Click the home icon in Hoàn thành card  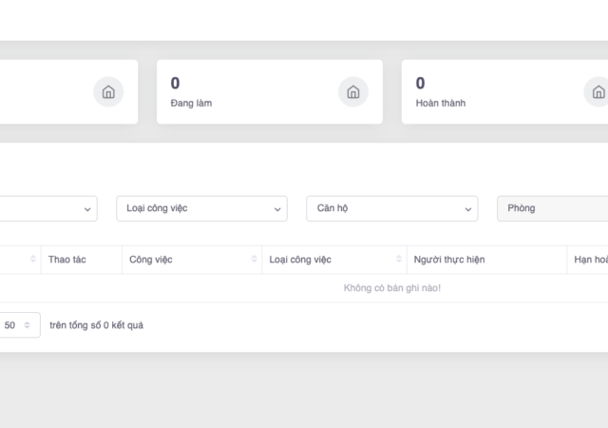coord(598,92)
